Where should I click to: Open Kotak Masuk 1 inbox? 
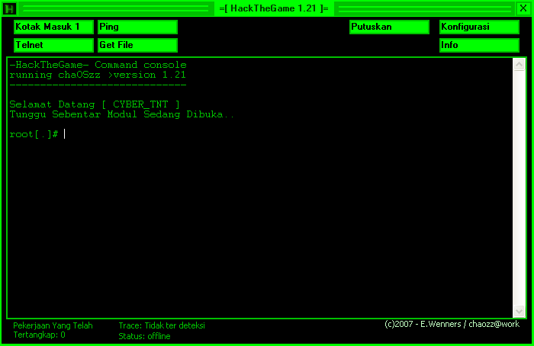(x=53, y=27)
